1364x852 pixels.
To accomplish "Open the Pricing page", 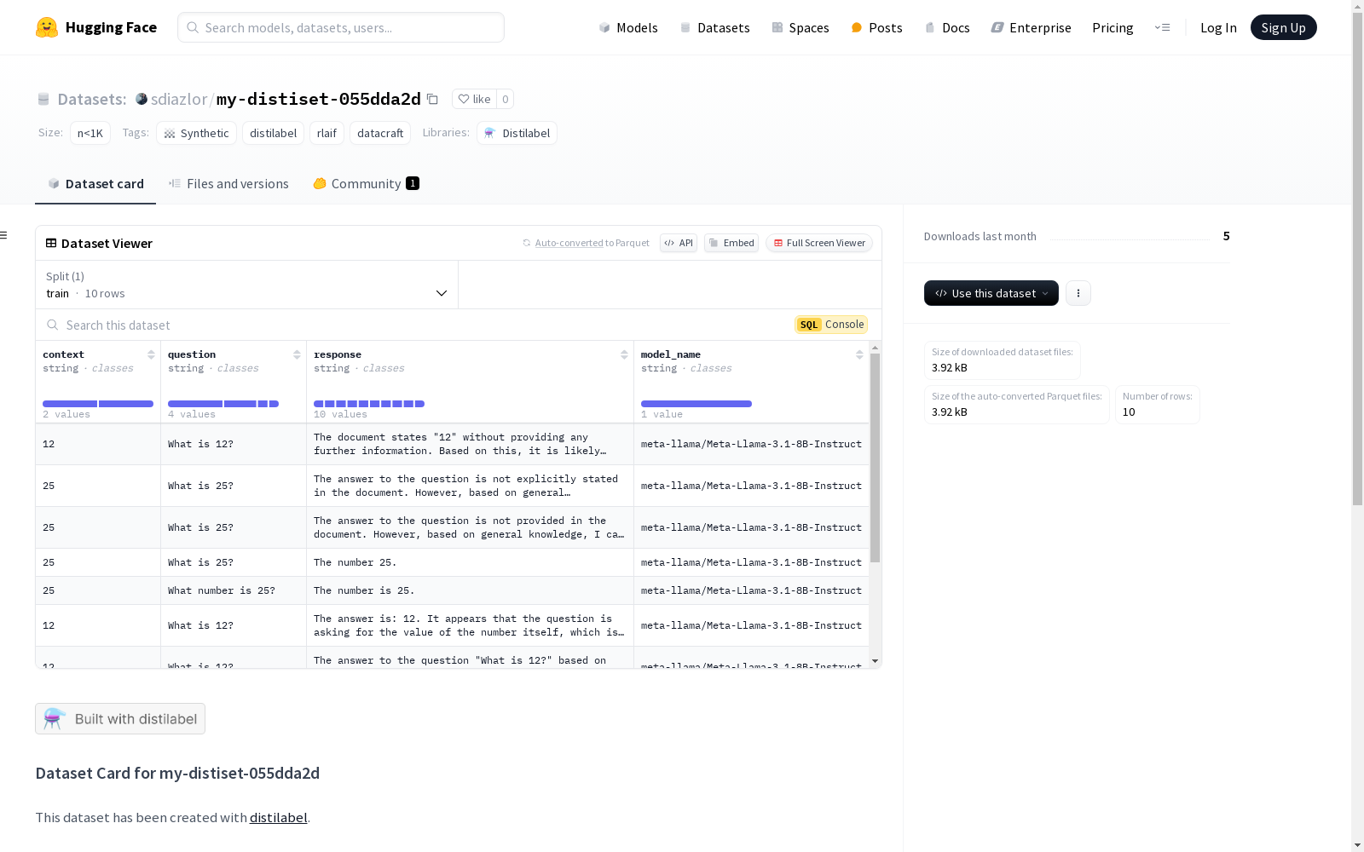I will [x=1113, y=27].
